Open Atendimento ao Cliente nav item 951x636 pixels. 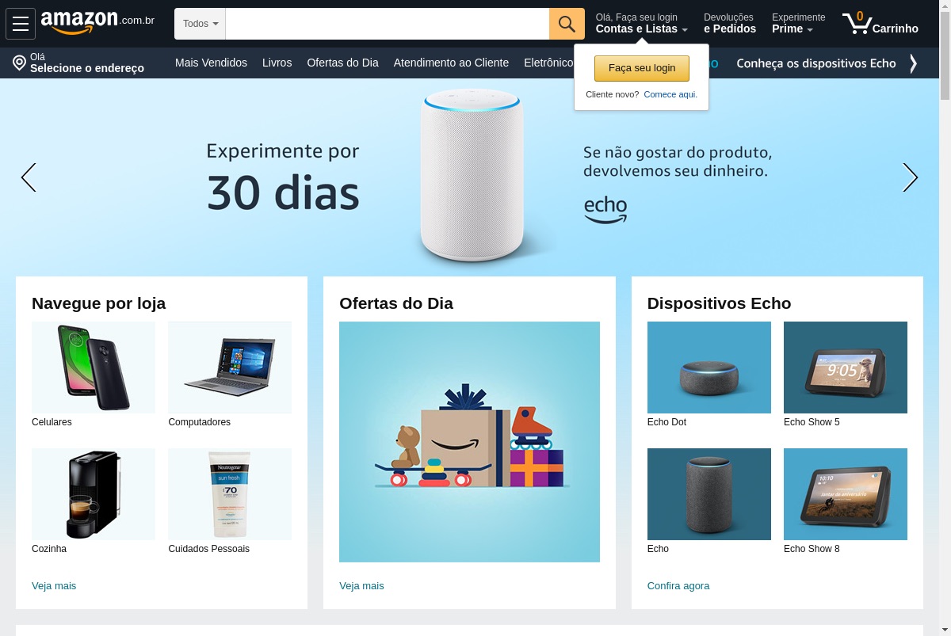point(451,63)
